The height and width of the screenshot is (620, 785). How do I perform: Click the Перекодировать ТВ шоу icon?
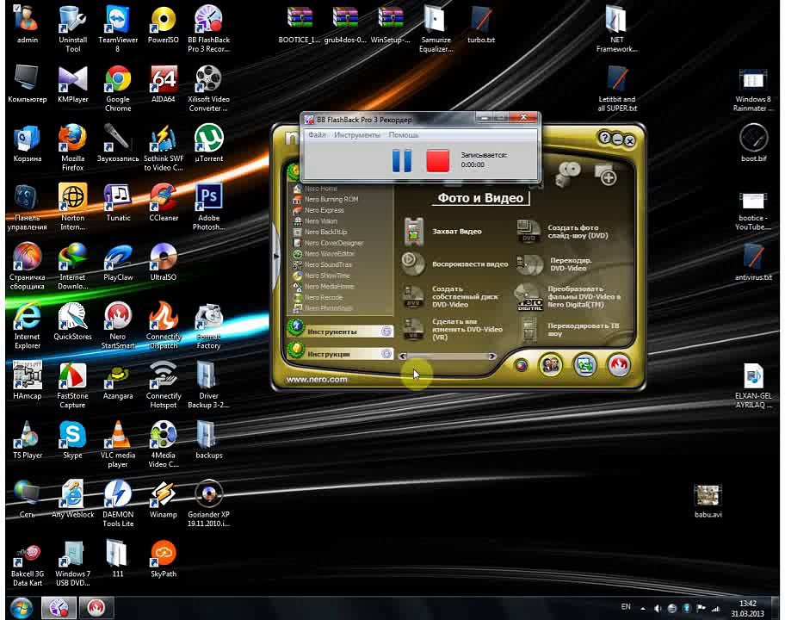click(529, 330)
